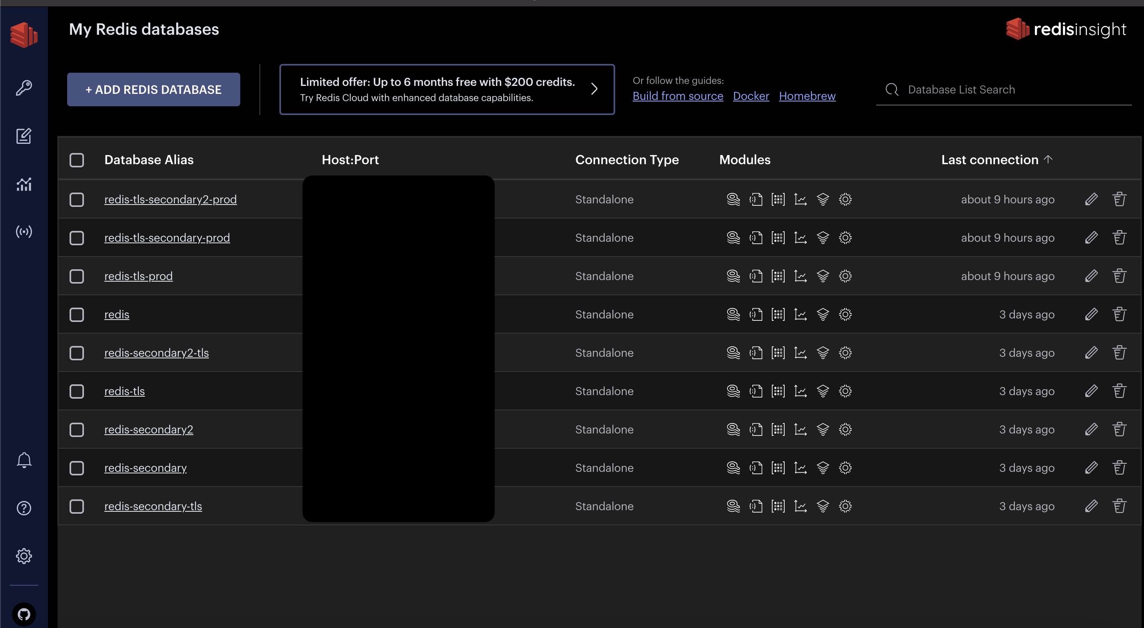The image size is (1144, 628).
Task: Sort by Host:Port column header
Action: [x=350, y=160]
